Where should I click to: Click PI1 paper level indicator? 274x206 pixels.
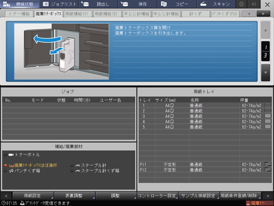point(268,164)
